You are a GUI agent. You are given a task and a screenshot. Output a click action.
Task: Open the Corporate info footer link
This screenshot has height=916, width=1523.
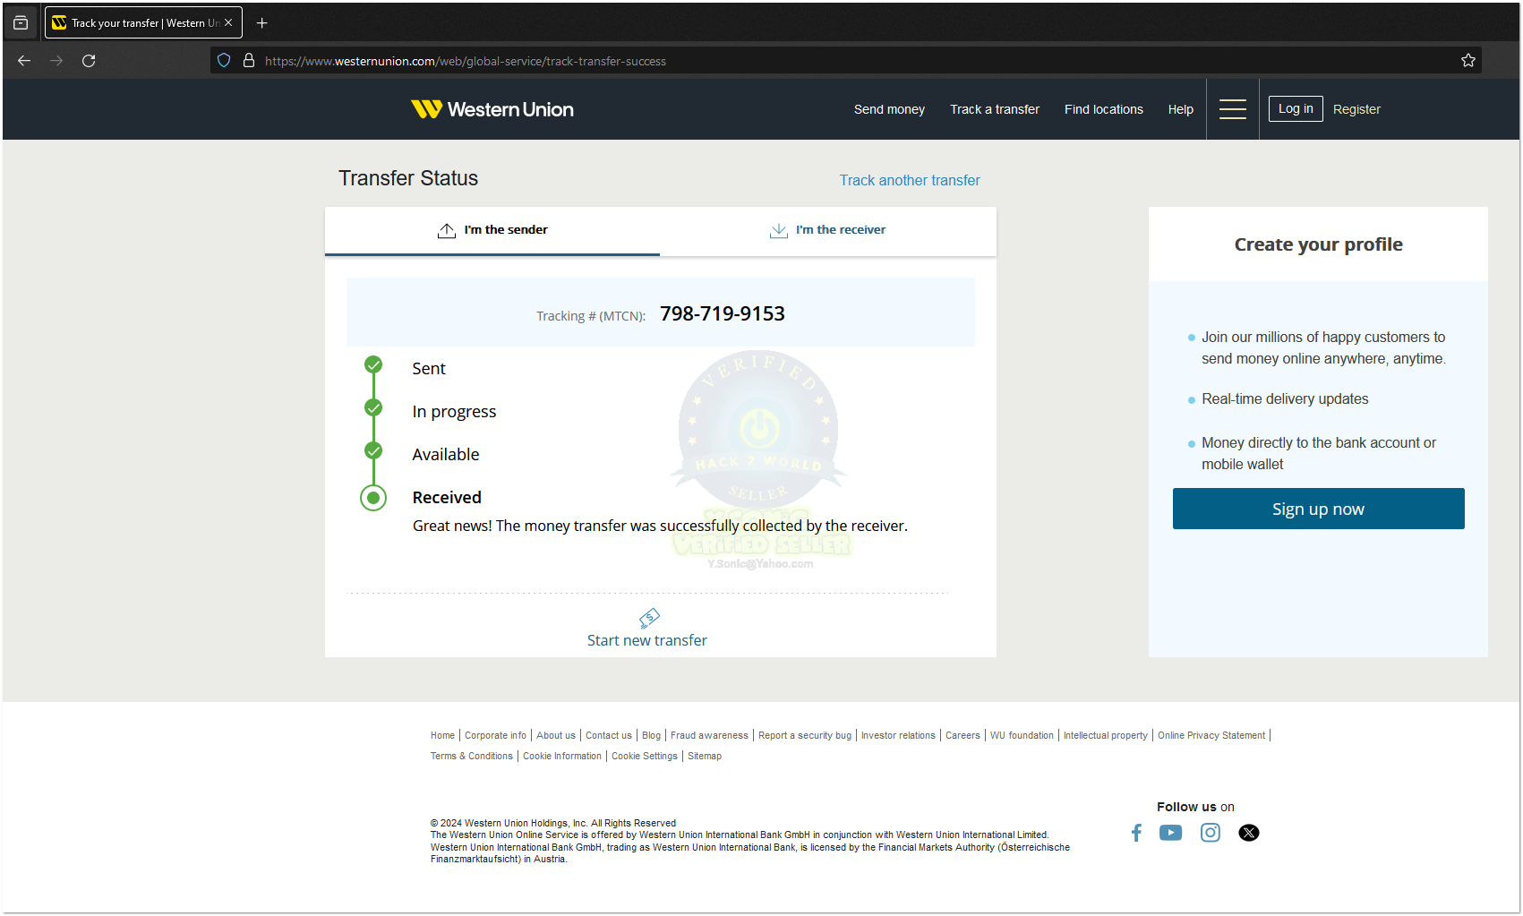495,735
